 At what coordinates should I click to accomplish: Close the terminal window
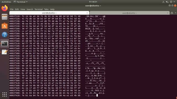coord(175,5)
